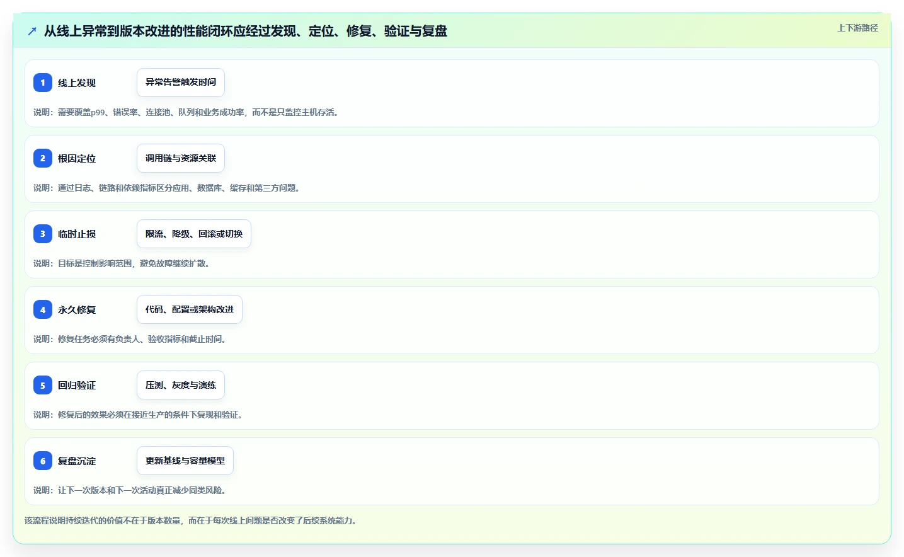
Task: Click the 回归验证 step title
Action: pyautogui.click(x=77, y=385)
